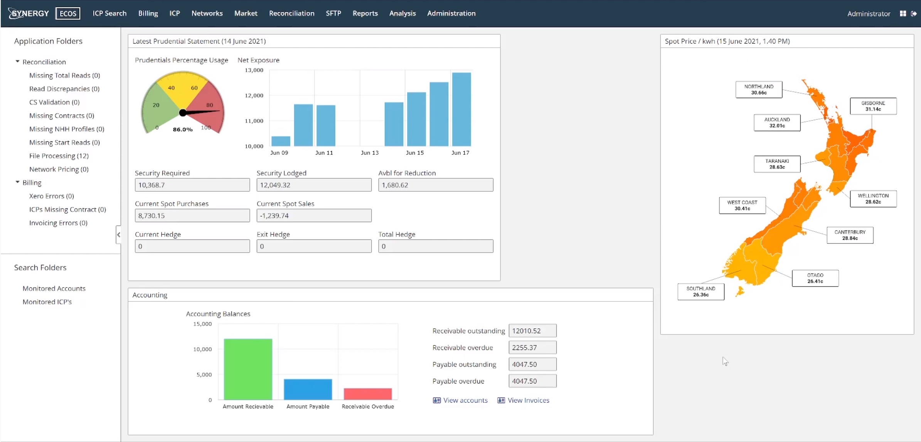The width and height of the screenshot is (921, 442).
Task: Open the ICP menu
Action: 175,13
